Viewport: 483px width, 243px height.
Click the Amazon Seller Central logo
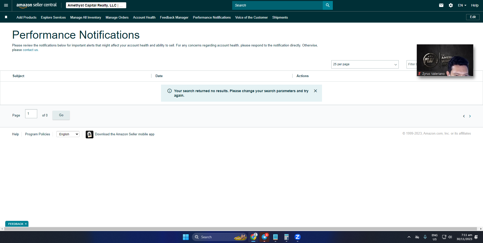click(36, 5)
